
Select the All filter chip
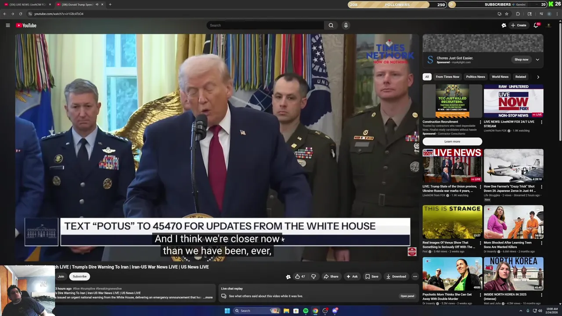click(427, 77)
